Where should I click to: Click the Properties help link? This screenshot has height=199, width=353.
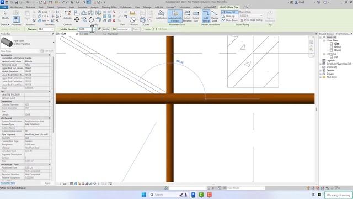[8, 183]
